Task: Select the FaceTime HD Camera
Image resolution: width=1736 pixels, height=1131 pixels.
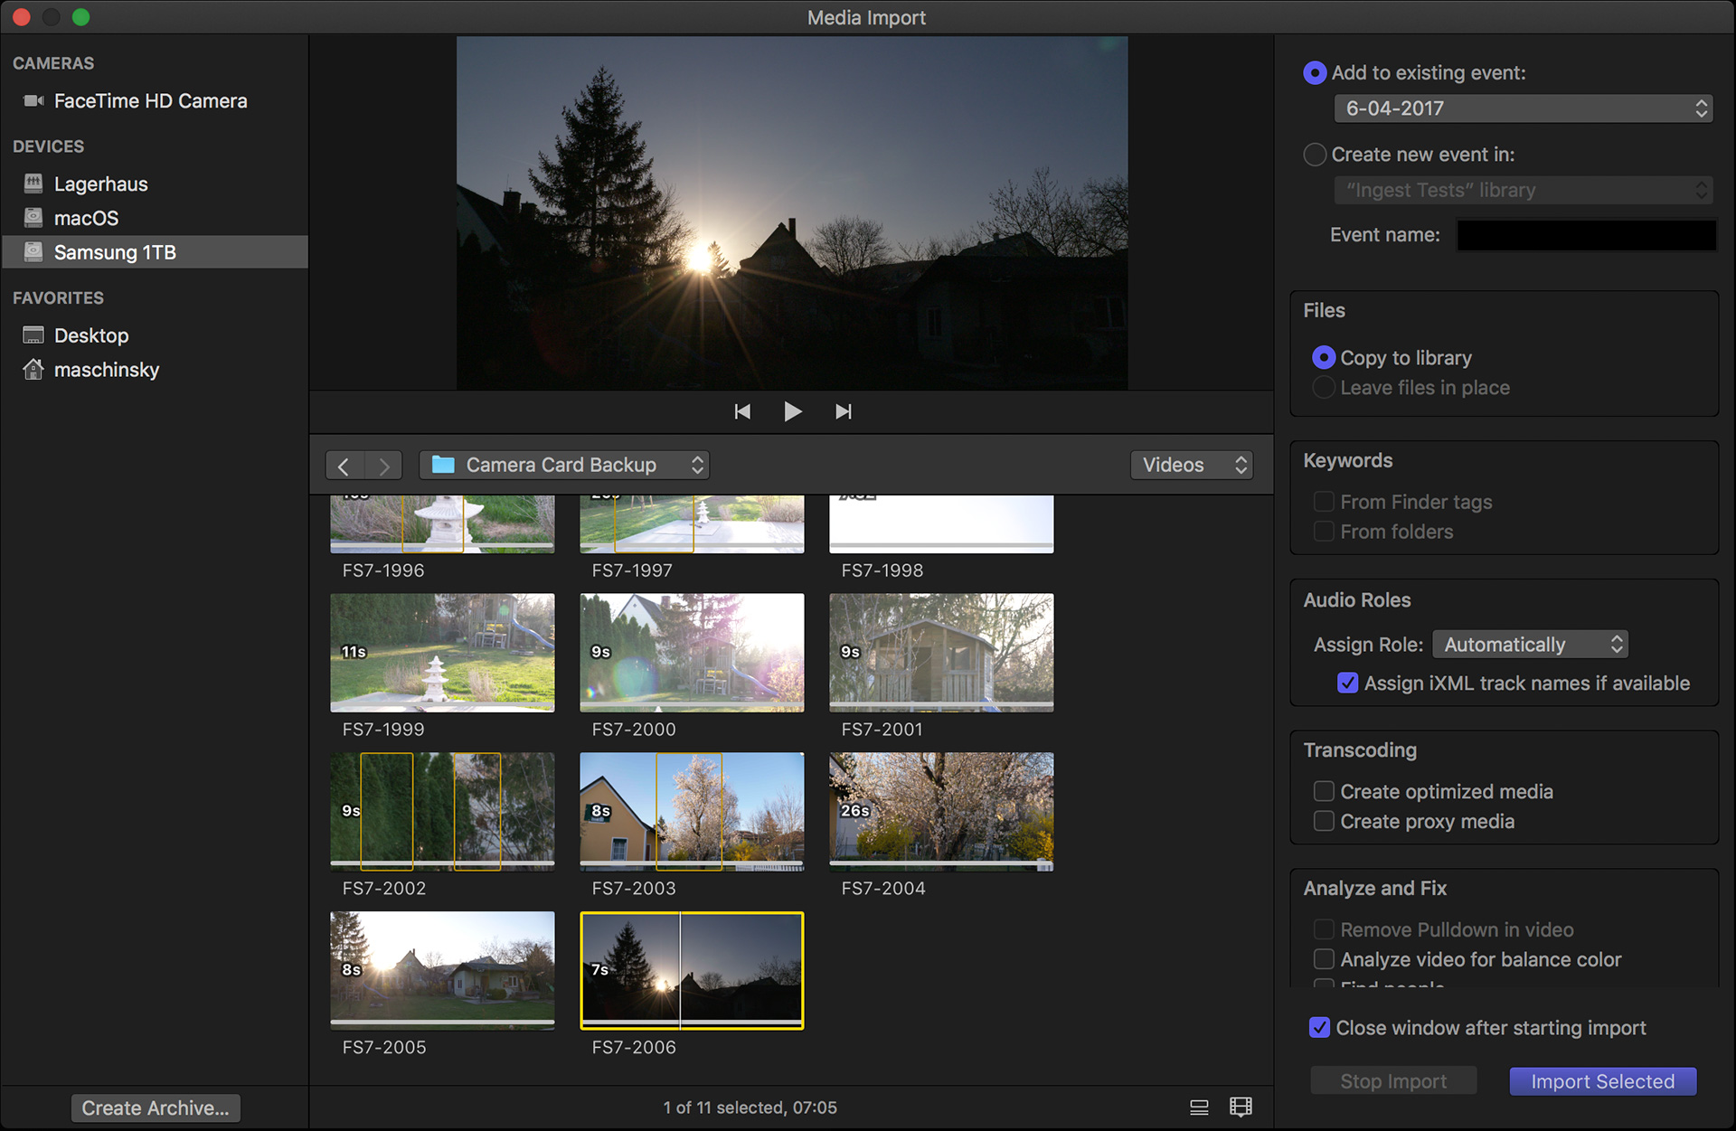Action: point(150,100)
